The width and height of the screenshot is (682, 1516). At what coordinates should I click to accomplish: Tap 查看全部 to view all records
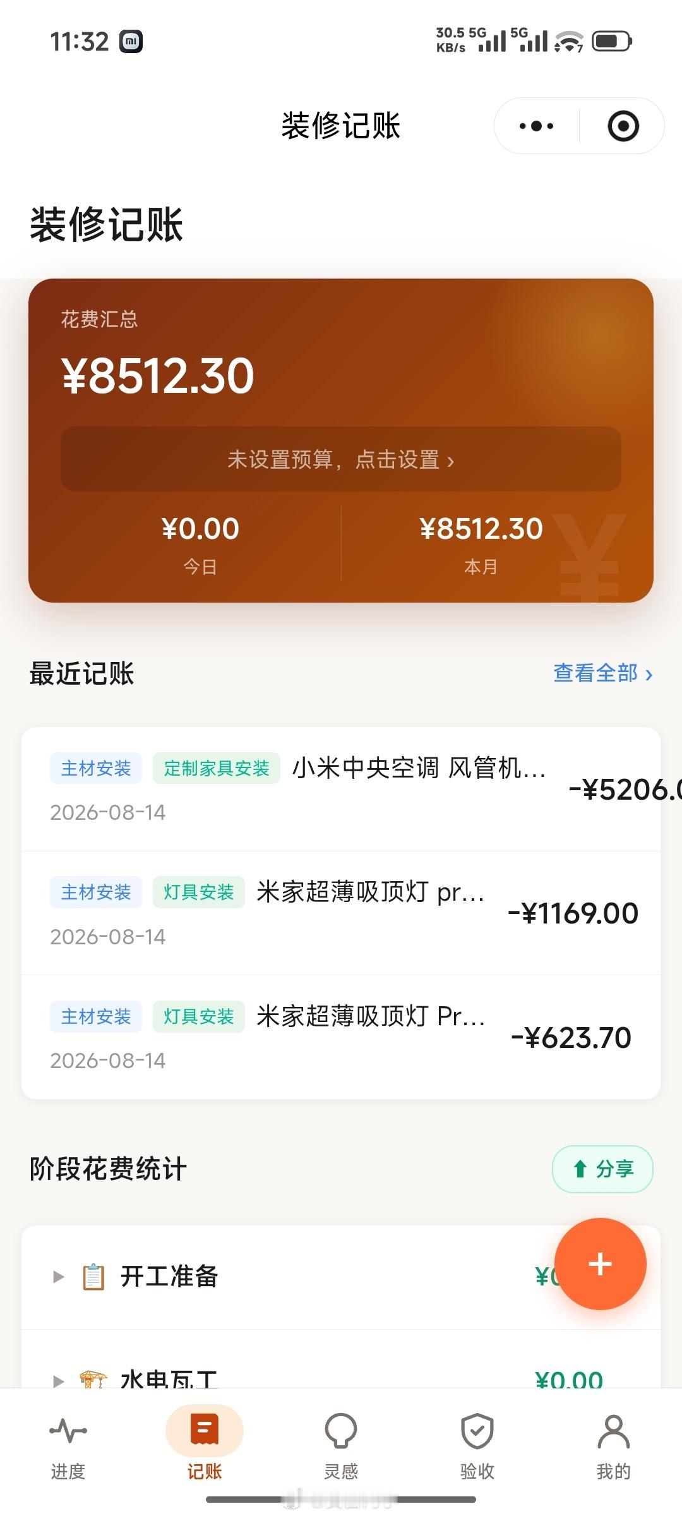pyautogui.click(x=603, y=673)
